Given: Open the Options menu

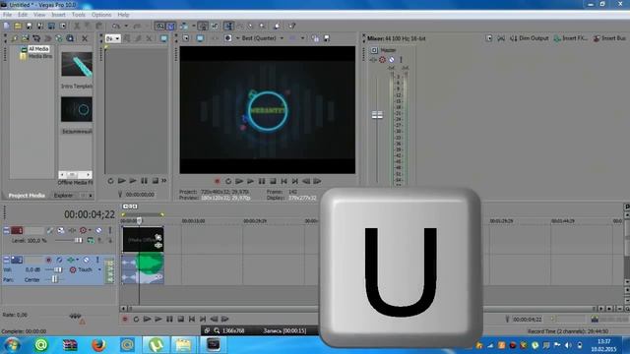Looking at the screenshot, I should 101,15.
